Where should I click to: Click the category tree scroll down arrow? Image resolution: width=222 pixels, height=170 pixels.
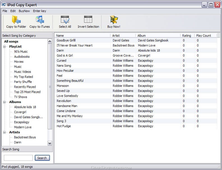(x=50, y=143)
